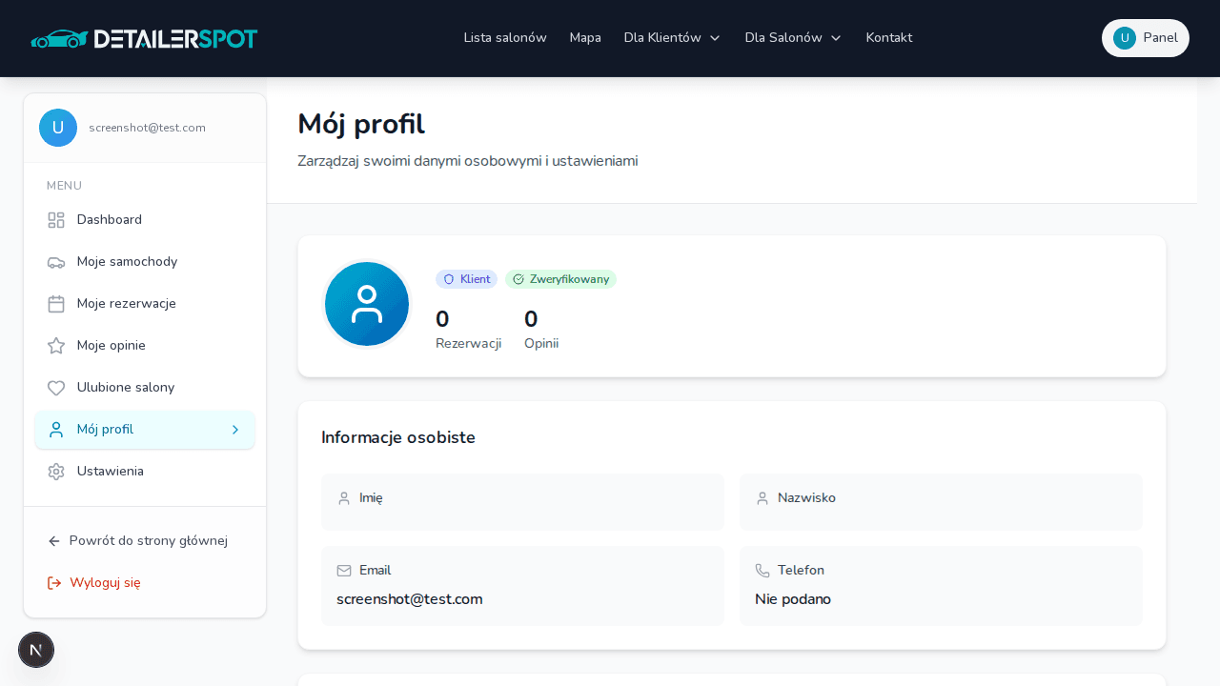Click the car icon for Moje samochody
1220x686 pixels.
56,262
